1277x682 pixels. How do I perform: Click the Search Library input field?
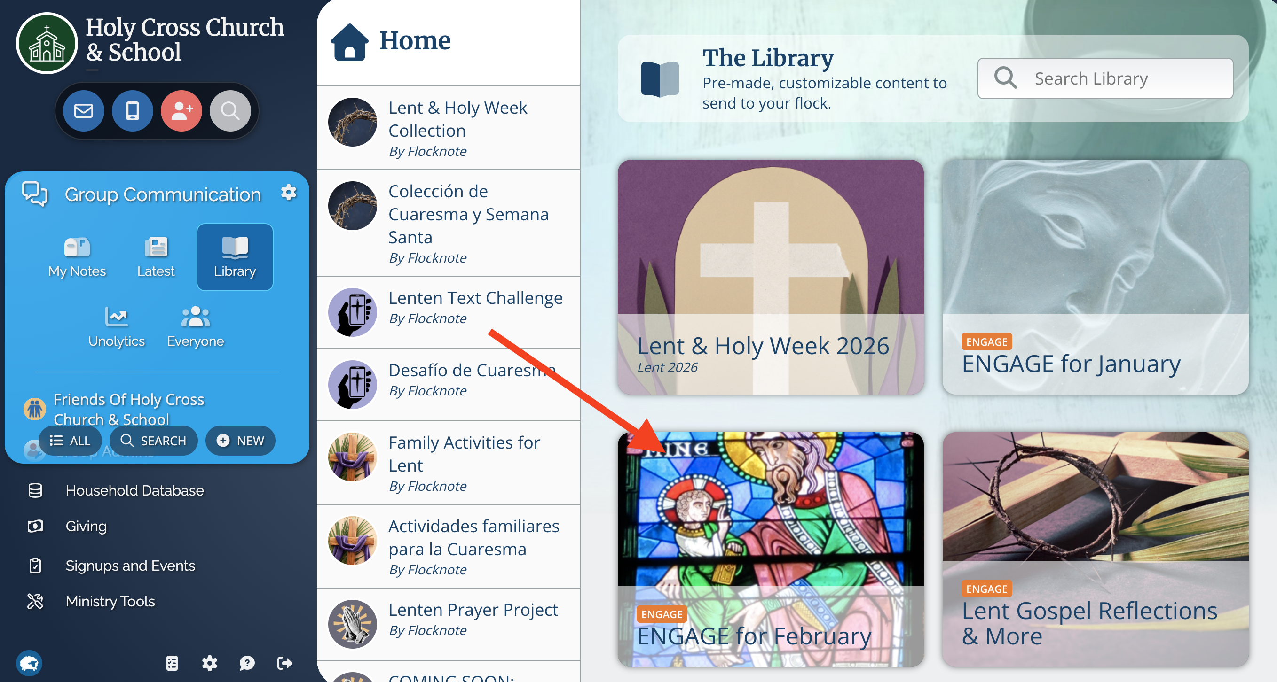1105,78
